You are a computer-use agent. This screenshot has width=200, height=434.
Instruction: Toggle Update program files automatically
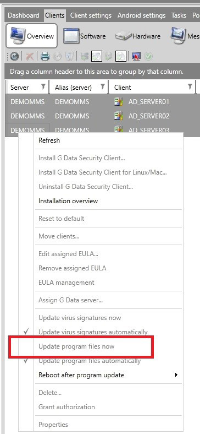point(90,361)
